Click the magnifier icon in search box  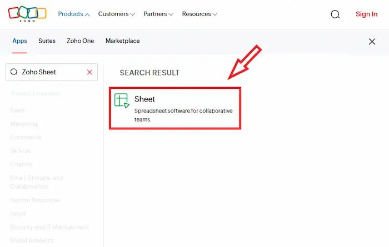click(x=14, y=72)
